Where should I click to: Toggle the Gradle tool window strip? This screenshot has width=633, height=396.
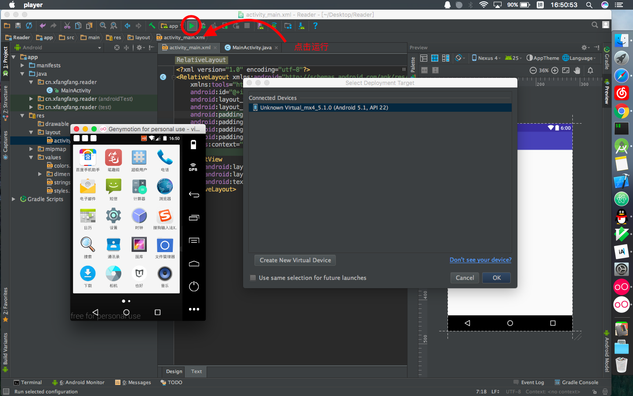click(x=607, y=59)
